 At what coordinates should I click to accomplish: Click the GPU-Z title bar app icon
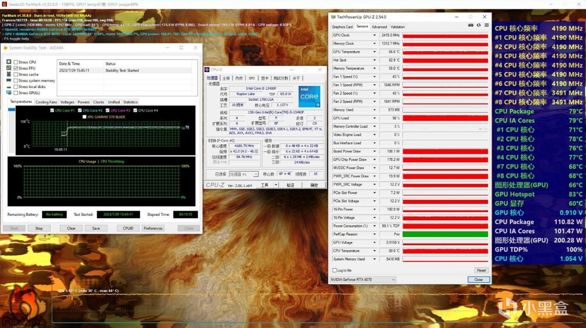(333, 17)
